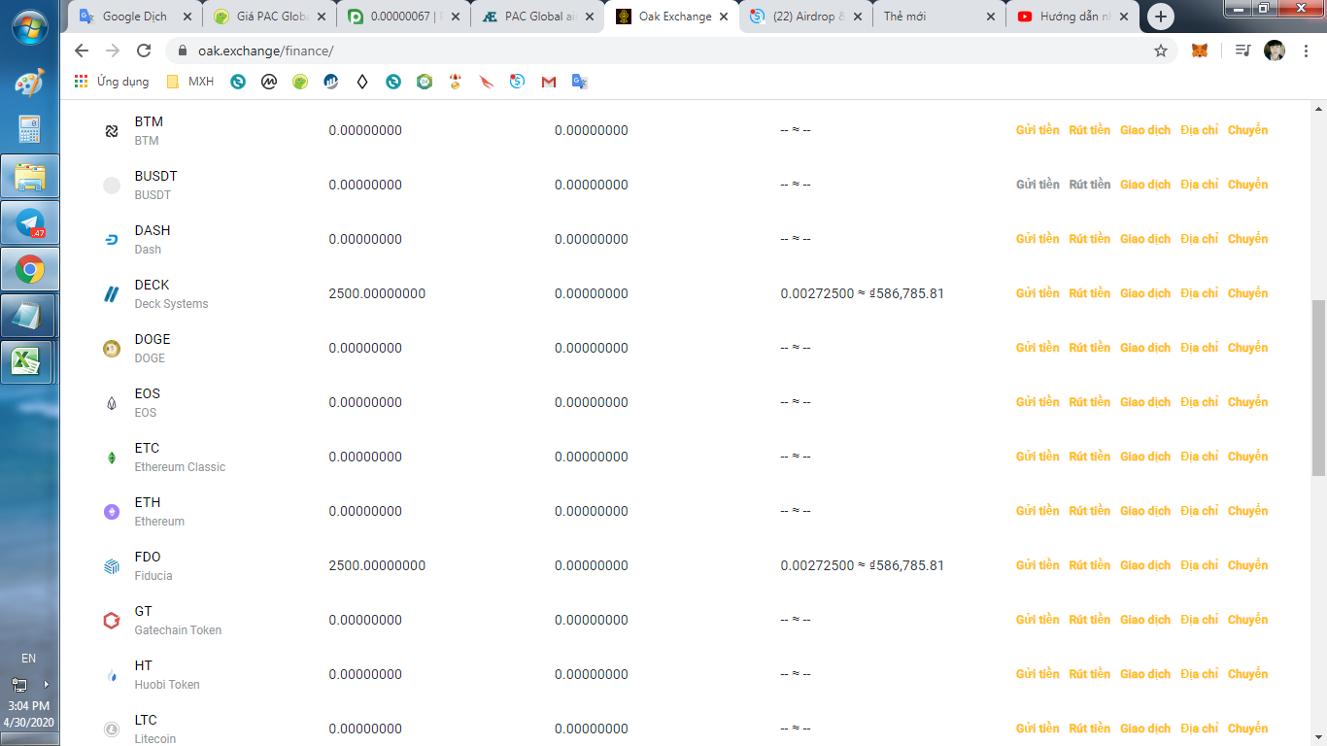1327x746 pixels.
Task: Click the address bar showing oak.exchange/finance/
Action: point(670,51)
